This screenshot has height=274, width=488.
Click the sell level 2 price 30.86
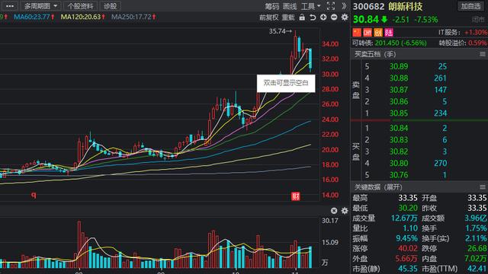point(399,101)
